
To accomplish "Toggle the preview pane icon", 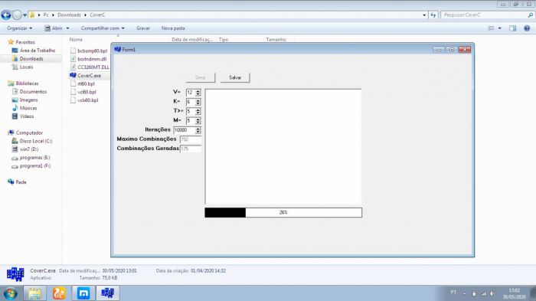I will [x=512, y=28].
